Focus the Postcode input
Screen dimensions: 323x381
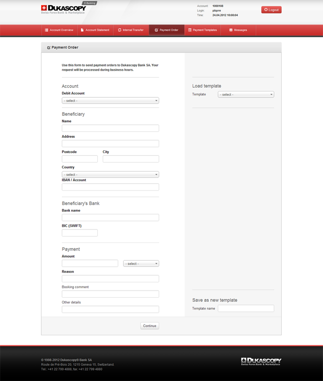(x=80, y=159)
